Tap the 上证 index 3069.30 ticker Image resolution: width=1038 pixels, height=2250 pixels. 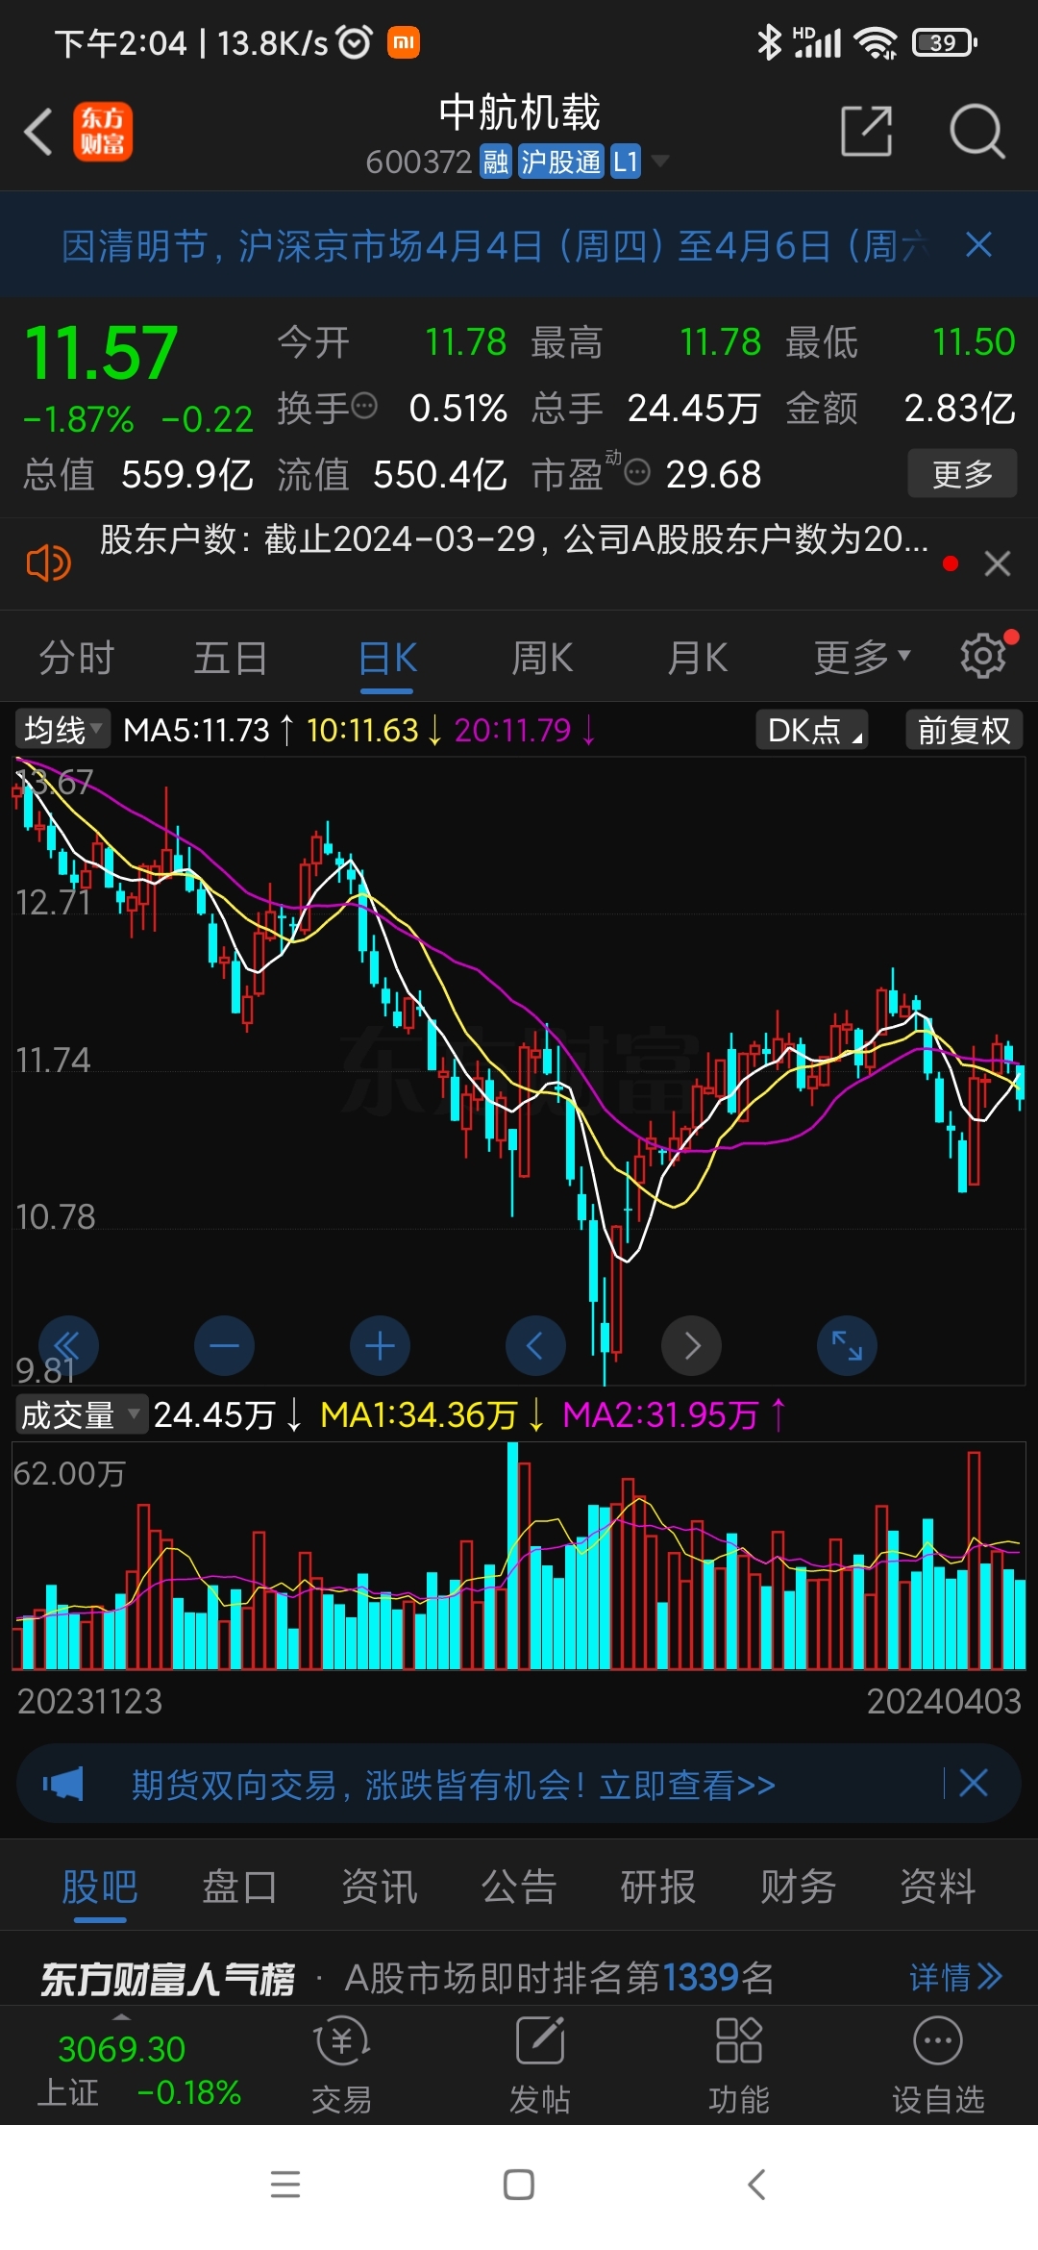(139, 2069)
